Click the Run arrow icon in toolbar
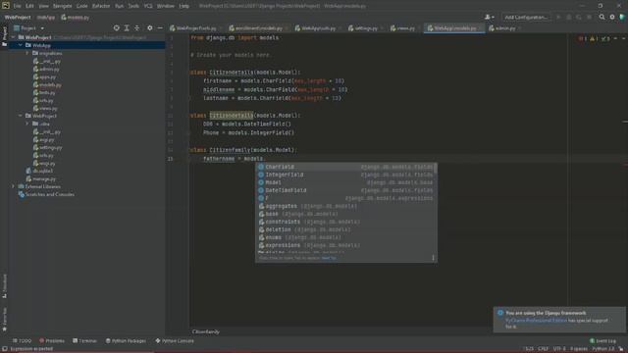 coord(558,18)
